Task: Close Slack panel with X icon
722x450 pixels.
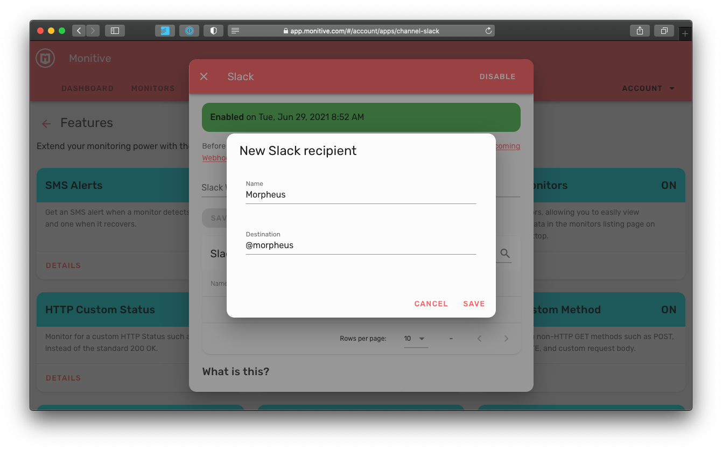Action: (204, 76)
